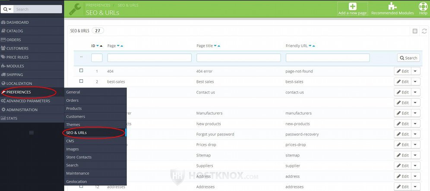Open Recommended Modules puzzle icon

(x=392, y=6)
